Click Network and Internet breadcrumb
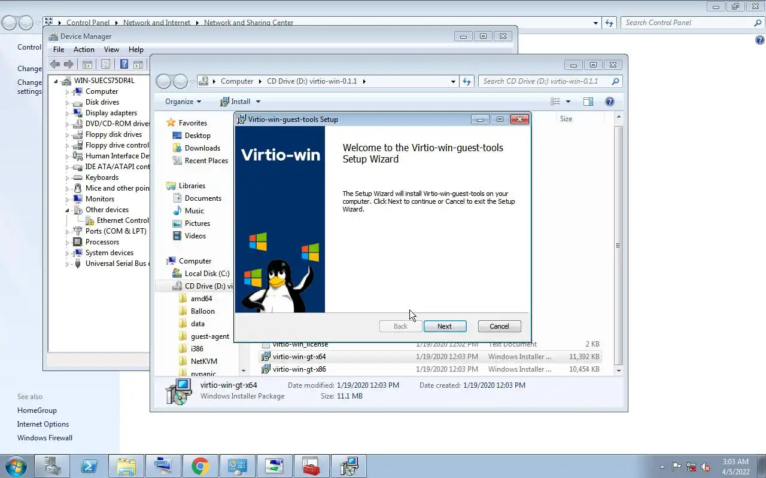This screenshot has width=766, height=478. click(157, 23)
